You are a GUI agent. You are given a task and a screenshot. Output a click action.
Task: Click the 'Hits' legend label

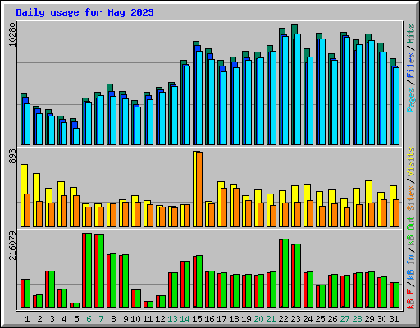(x=411, y=34)
